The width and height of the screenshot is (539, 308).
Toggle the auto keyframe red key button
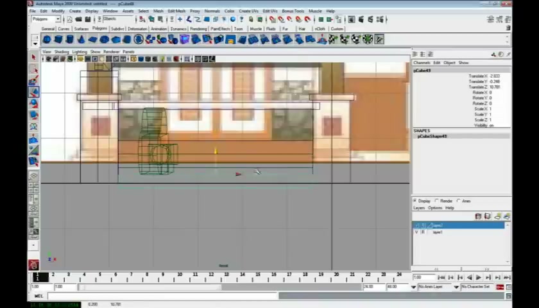[500, 287]
